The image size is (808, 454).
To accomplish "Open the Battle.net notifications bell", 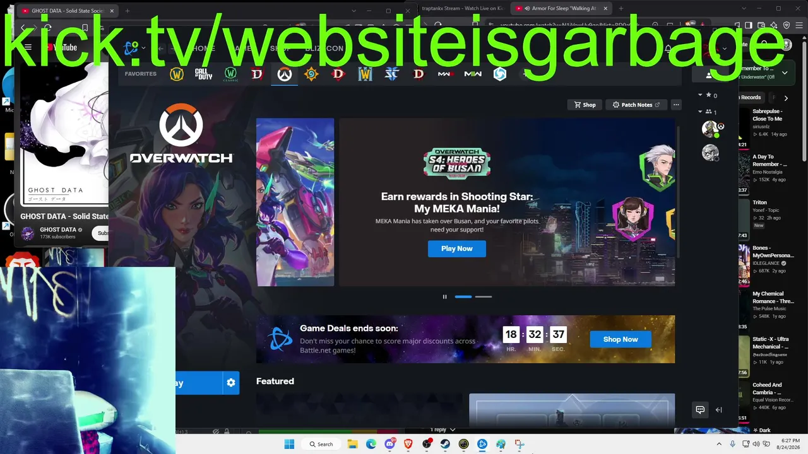I will click(x=668, y=49).
